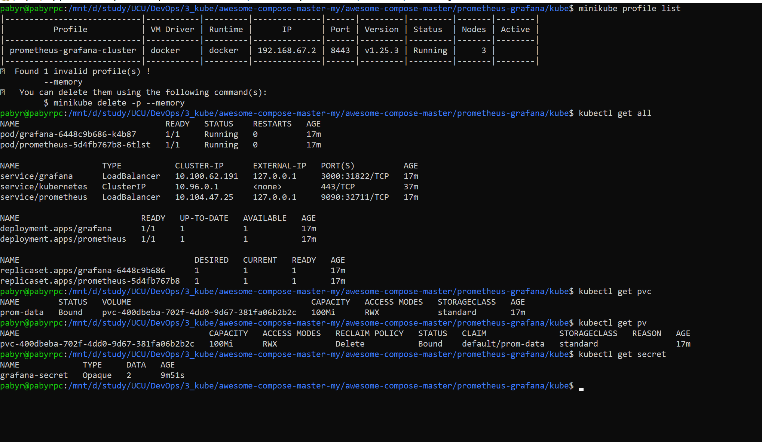The image size is (762, 442).
Task: Select the prom-data PVC name
Action: click(22, 312)
